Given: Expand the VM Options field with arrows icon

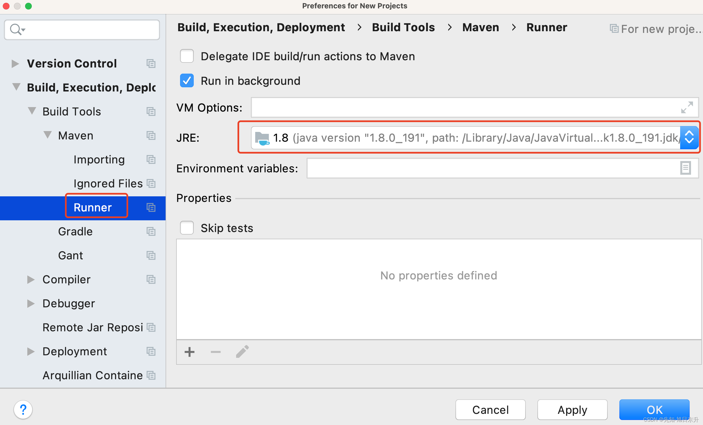Looking at the screenshot, I should [687, 107].
